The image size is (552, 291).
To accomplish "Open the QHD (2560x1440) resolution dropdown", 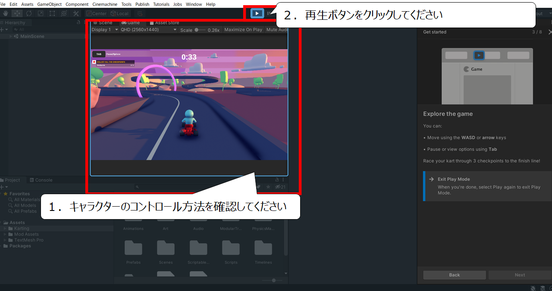I will tap(148, 30).
